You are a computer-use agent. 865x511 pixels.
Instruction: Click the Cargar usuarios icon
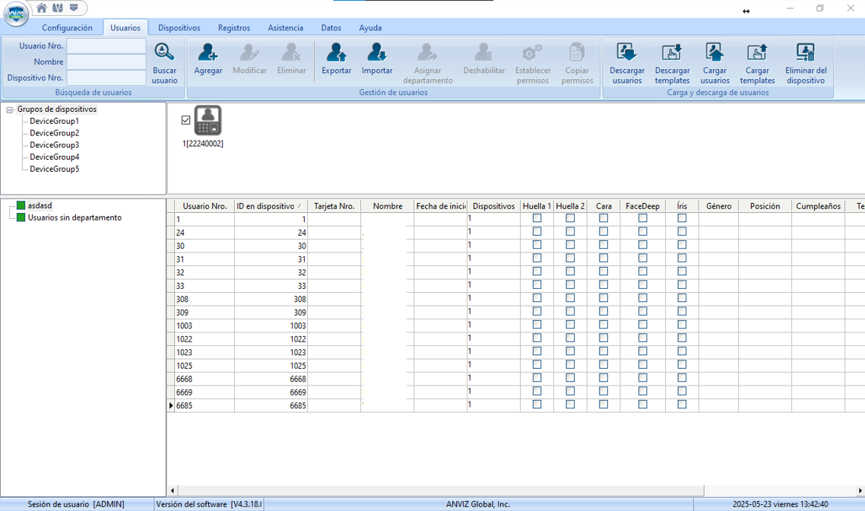click(714, 52)
